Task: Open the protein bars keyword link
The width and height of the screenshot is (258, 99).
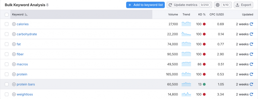Action: click(26, 84)
